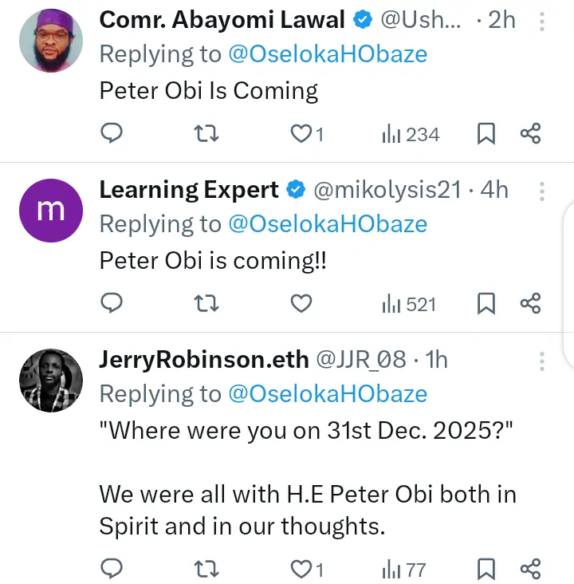574x584 pixels.
Task: Open @OselokaHObaze link in JerryRobinson.eth's reply
Action: [x=328, y=393]
